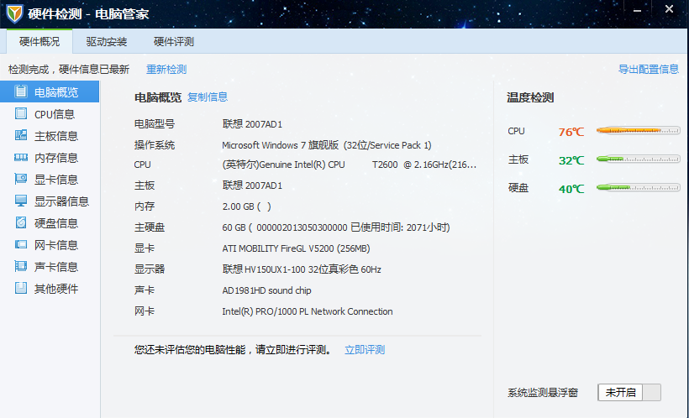Click the 主板 32℃ temperature value
The width and height of the screenshot is (689, 418).
[x=571, y=160]
